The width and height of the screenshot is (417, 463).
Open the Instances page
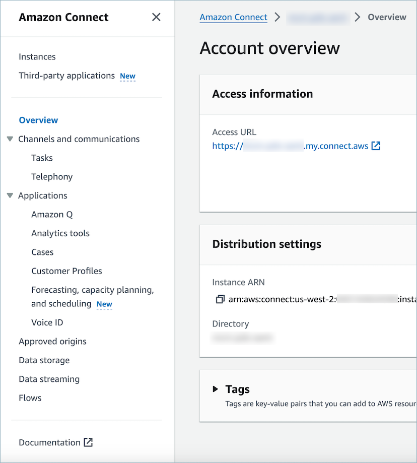tap(37, 56)
